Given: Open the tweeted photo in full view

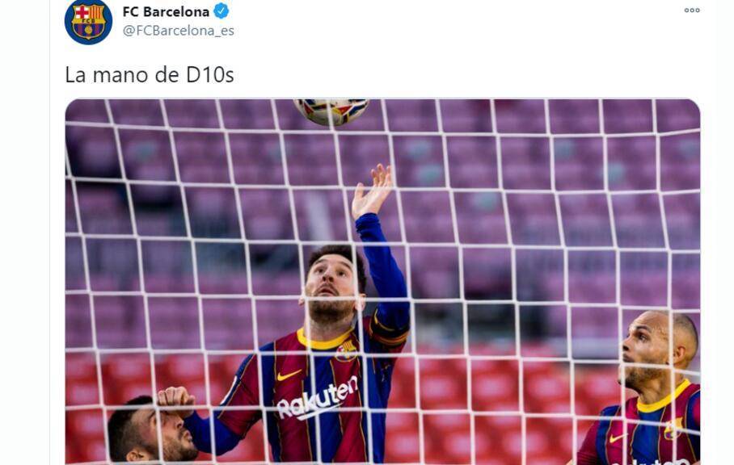Looking at the screenshot, I should coord(382,281).
